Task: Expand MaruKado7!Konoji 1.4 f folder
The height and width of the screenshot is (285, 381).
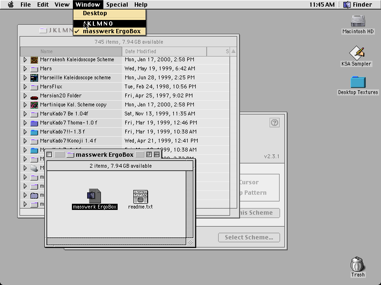Action: (25, 141)
